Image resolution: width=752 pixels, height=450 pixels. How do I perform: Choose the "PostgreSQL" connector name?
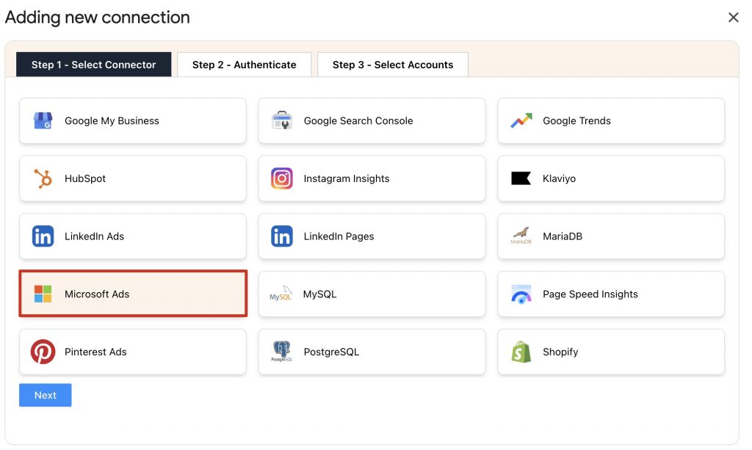point(331,352)
